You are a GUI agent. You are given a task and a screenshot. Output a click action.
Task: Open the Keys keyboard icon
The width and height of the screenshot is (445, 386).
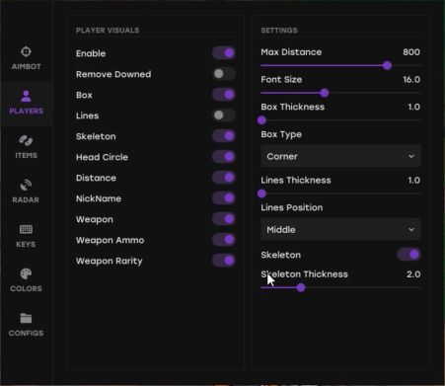pos(26,229)
